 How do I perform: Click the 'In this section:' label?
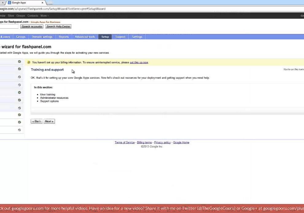click(43, 87)
